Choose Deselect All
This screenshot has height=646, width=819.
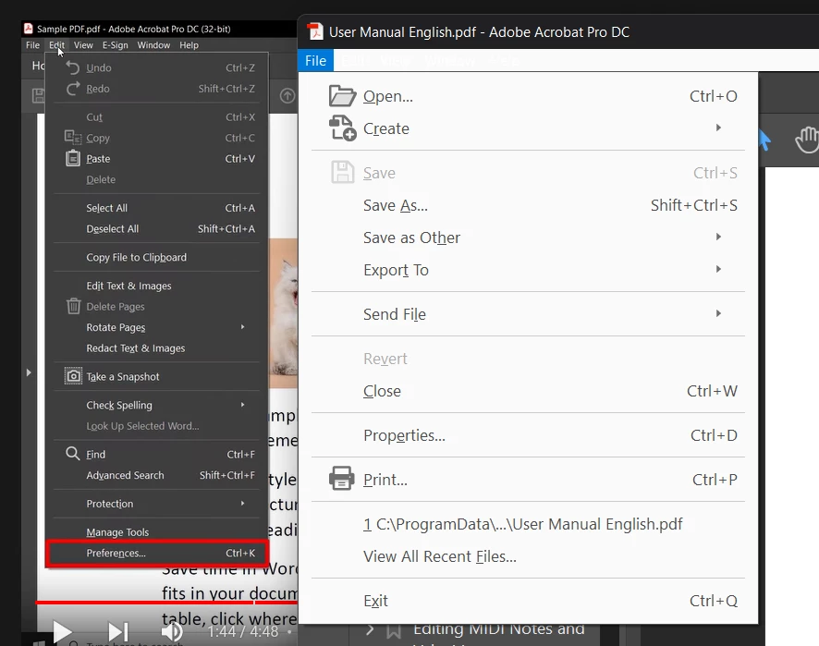[x=157, y=229]
